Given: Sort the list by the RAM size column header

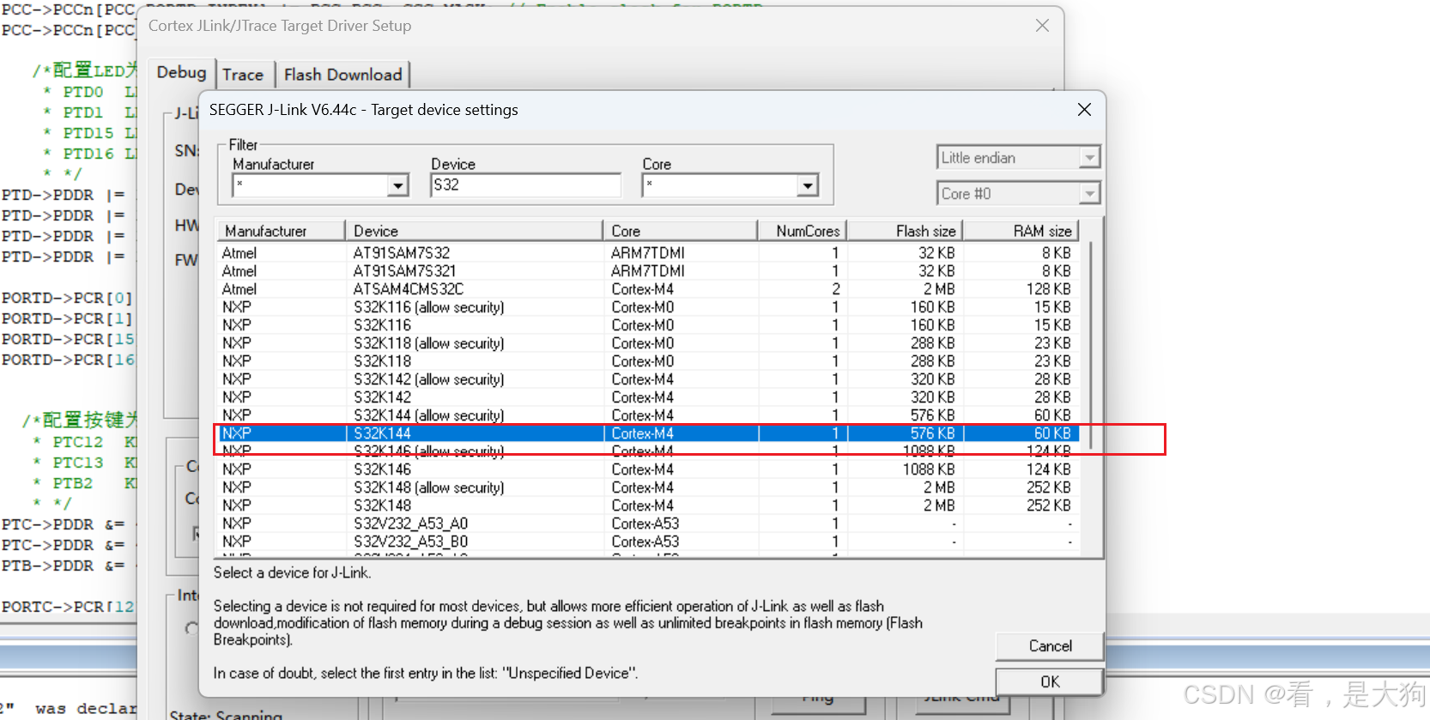Looking at the screenshot, I should click(1021, 231).
